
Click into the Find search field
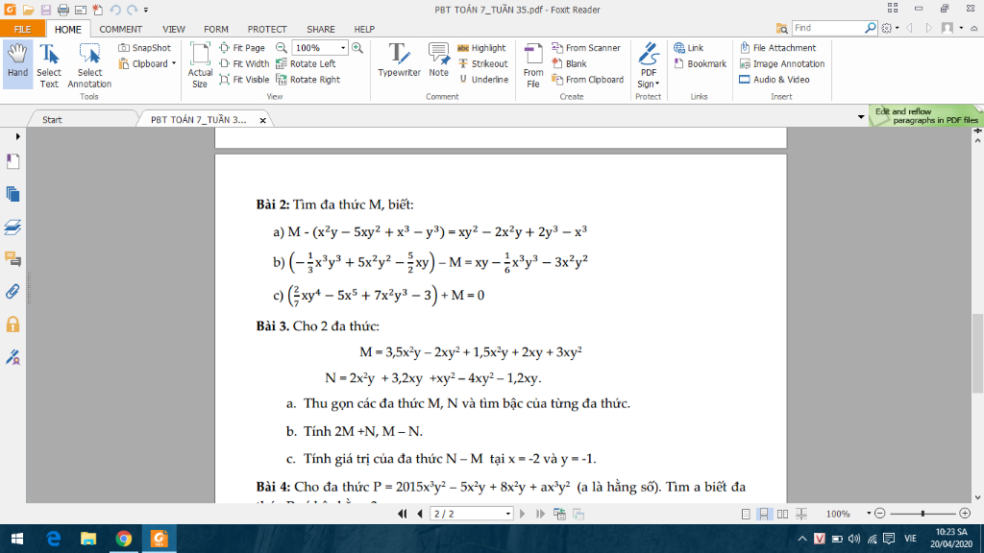[827, 28]
